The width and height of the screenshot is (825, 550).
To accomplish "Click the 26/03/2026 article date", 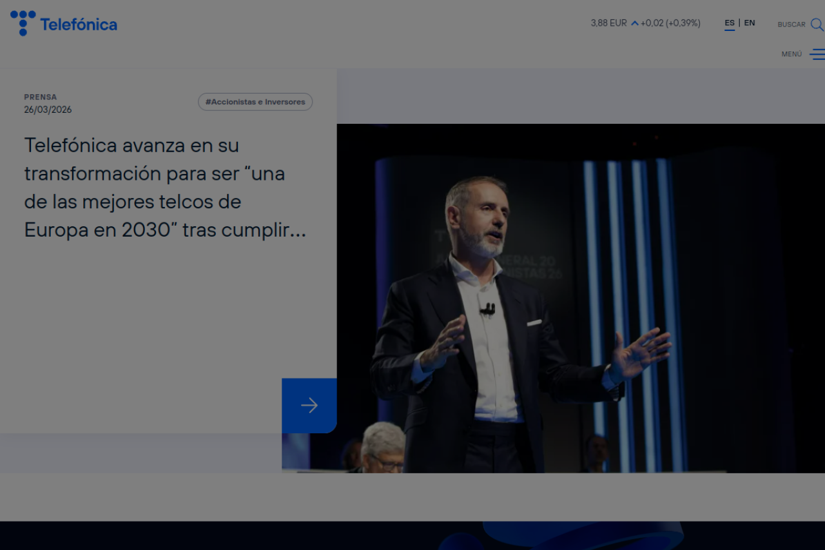I will pyautogui.click(x=48, y=110).
